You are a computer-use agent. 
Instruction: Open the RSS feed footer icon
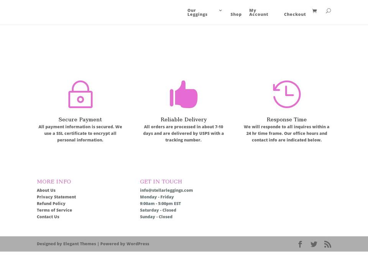(x=328, y=244)
